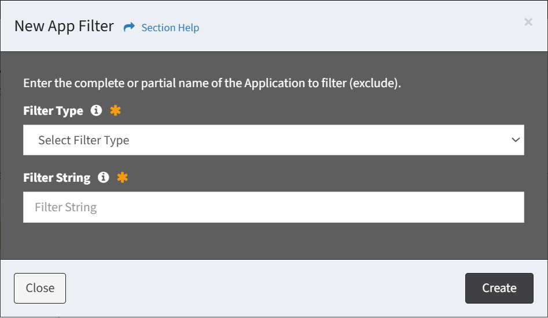548x318 pixels.
Task: Click the orange asterisk next to Filter Type
Action: coord(115,110)
